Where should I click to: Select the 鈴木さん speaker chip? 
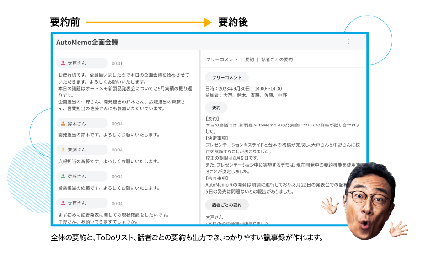[x=82, y=124]
